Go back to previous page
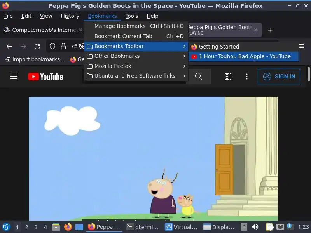This screenshot has height=233, width=311. pos(9,47)
